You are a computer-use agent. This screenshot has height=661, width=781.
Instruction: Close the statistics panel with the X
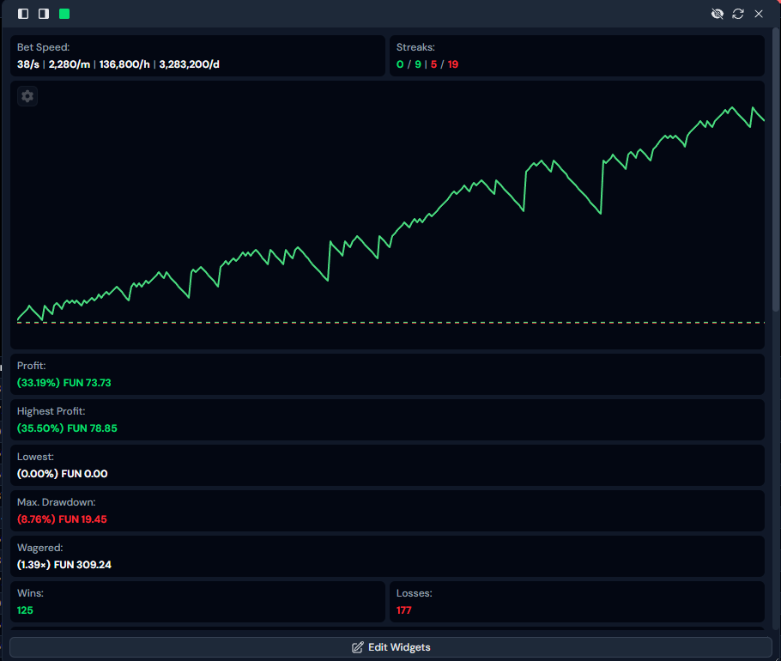pos(759,14)
